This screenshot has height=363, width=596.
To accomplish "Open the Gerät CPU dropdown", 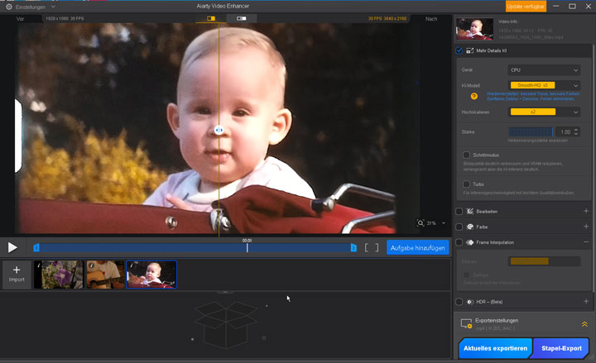I will point(544,69).
